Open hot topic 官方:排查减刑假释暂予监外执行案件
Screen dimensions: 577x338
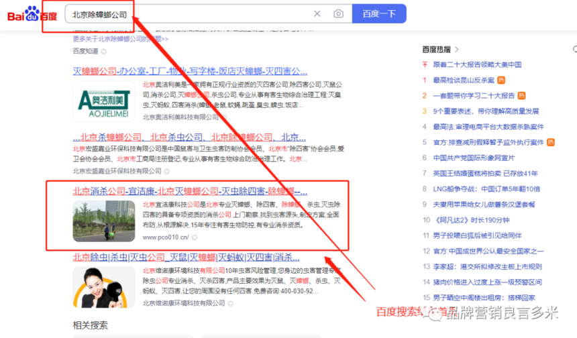(x=488, y=142)
